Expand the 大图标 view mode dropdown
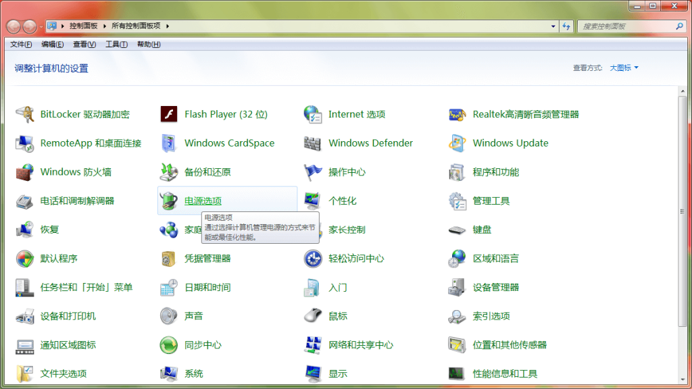The image size is (692, 389). tap(624, 68)
